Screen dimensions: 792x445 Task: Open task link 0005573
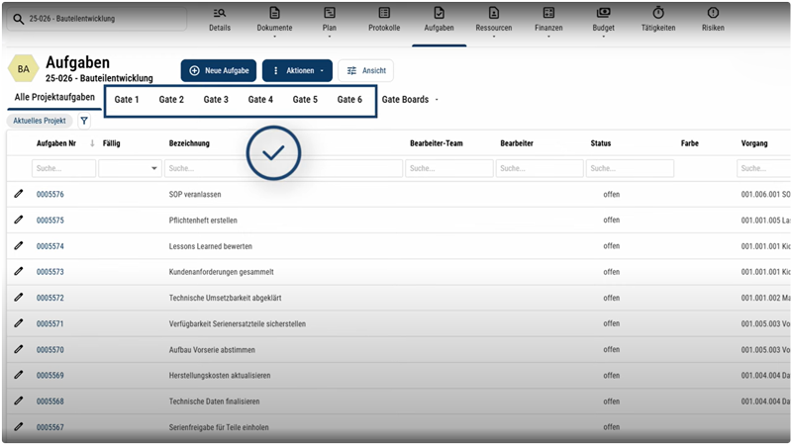pyautogui.click(x=50, y=272)
